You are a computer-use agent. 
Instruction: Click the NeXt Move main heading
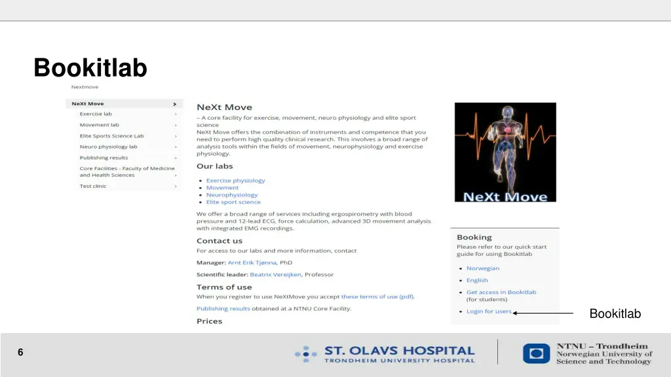[x=224, y=107]
